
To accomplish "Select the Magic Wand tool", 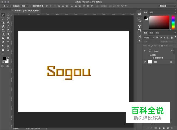I will click(x=8, y=19).
